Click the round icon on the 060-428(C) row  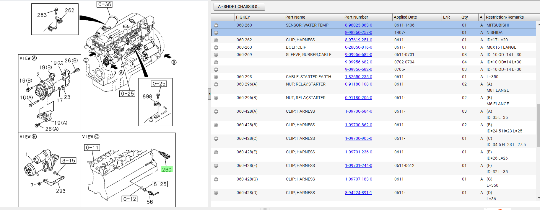click(x=216, y=139)
